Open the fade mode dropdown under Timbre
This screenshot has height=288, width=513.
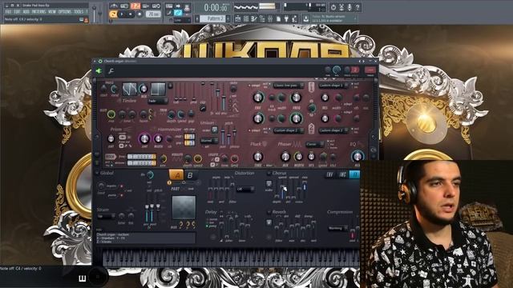point(157,102)
